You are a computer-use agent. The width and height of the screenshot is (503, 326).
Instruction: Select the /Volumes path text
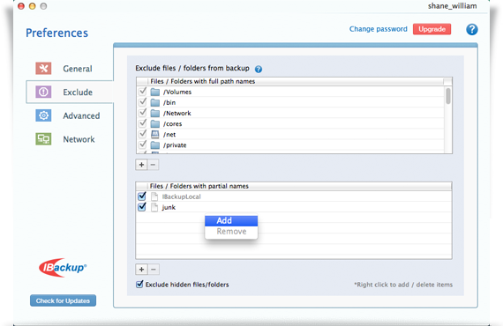point(177,92)
